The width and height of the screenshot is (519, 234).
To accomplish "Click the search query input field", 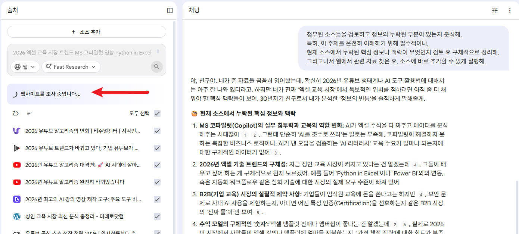I will click(82, 53).
